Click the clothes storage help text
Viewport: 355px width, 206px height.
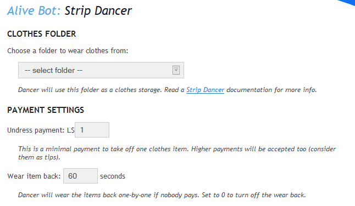(x=167, y=90)
